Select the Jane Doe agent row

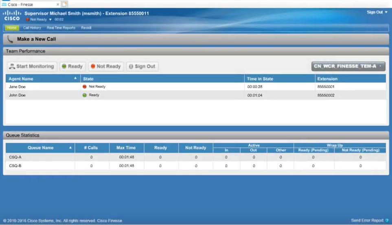pyautogui.click(x=196, y=87)
